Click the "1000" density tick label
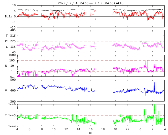Image resolution: width=168 pixels, height=135 pixels. (x=12, y=55)
